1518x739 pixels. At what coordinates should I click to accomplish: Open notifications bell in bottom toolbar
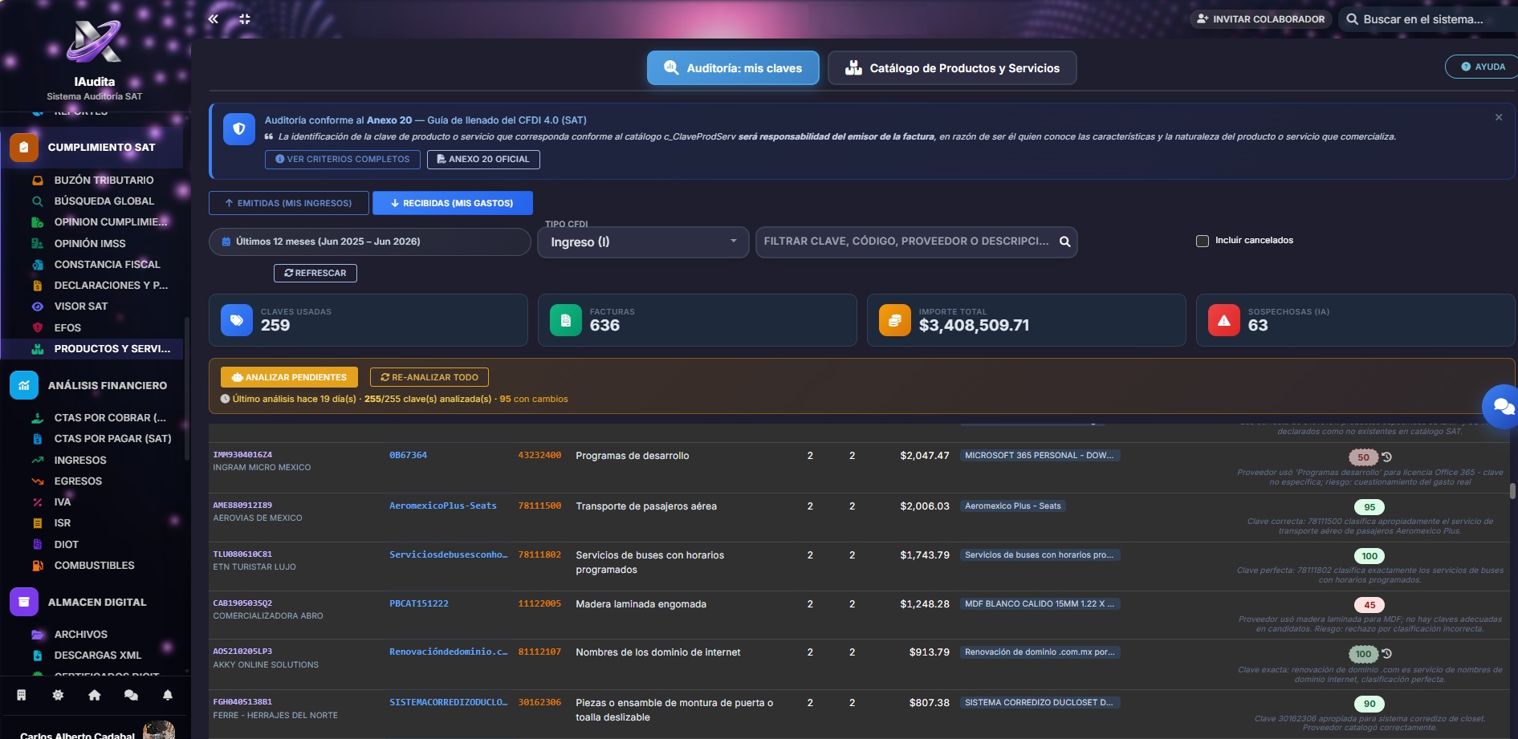168,695
